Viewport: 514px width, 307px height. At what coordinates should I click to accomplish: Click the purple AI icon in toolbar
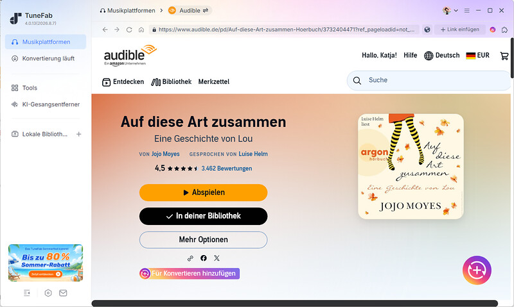point(493,29)
